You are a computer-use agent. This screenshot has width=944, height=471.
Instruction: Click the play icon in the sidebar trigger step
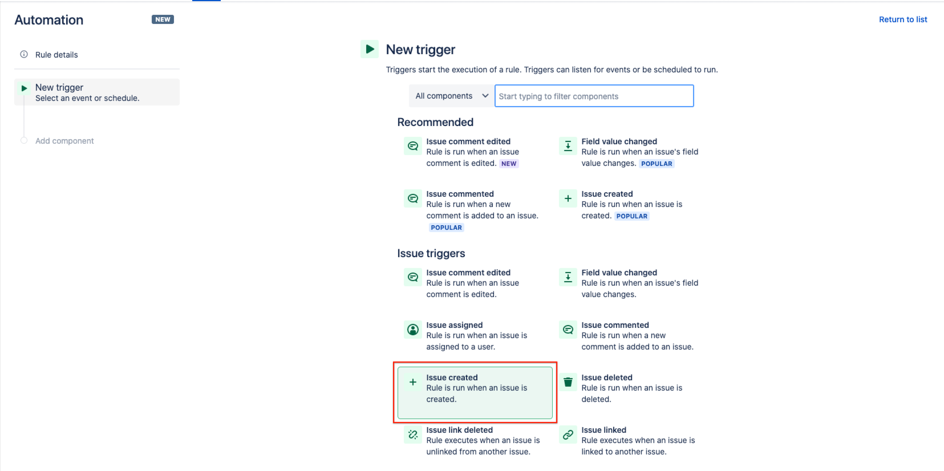coord(23,88)
